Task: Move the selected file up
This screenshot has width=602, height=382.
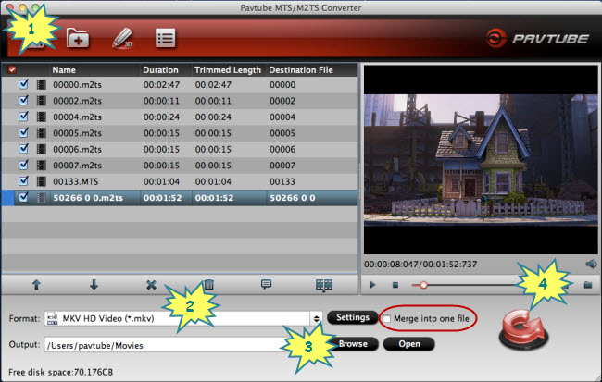Action: click(36, 285)
